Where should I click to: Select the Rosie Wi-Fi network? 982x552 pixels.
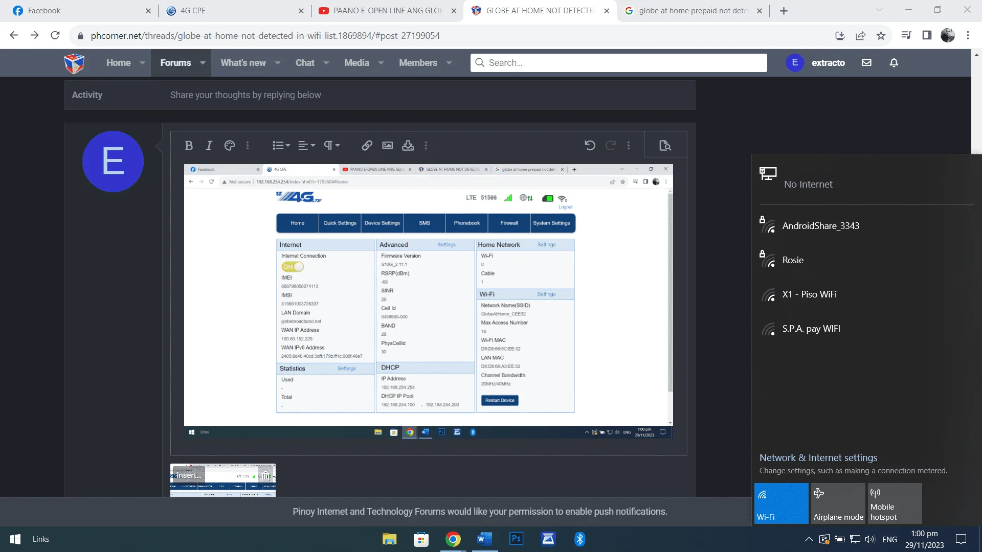pyautogui.click(x=865, y=260)
